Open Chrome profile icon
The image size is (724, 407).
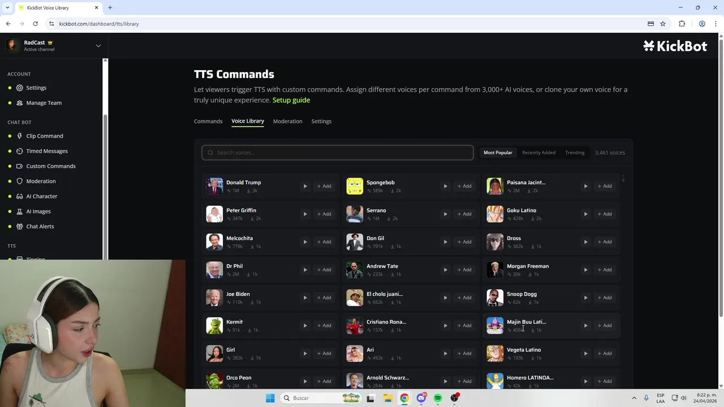[x=702, y=24]
